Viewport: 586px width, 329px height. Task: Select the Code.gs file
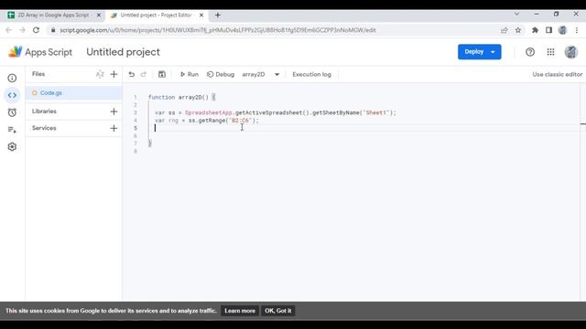73,93
